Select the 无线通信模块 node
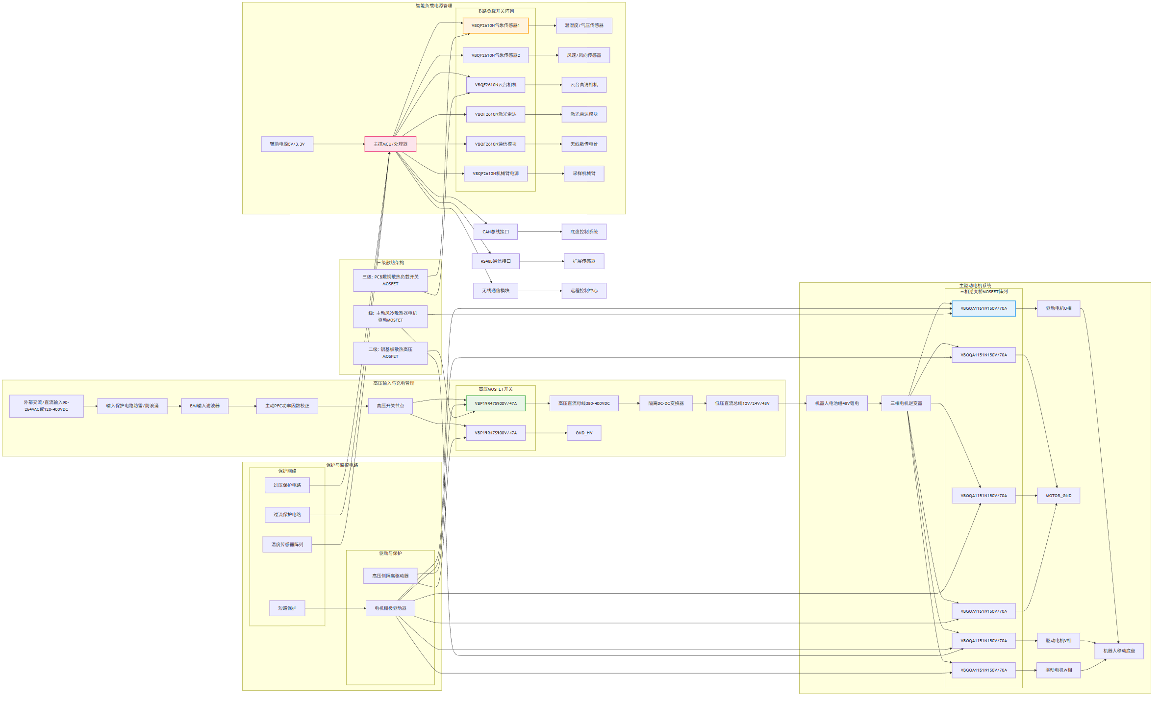This screenshot has width=1161, height=701. click(x=496, y=291)
